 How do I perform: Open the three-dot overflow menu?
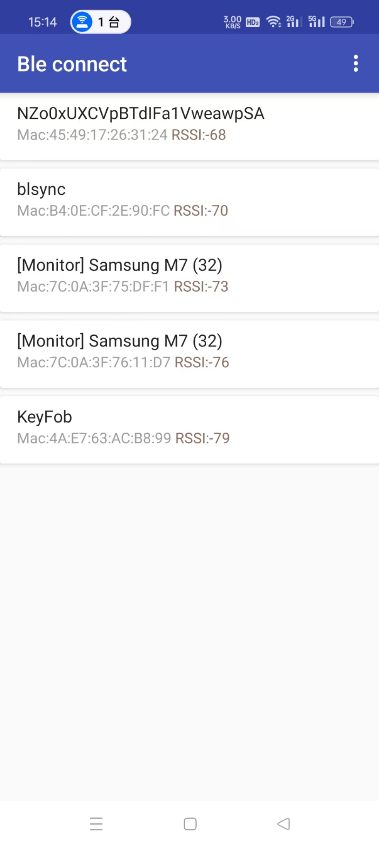tap(356, 64)
